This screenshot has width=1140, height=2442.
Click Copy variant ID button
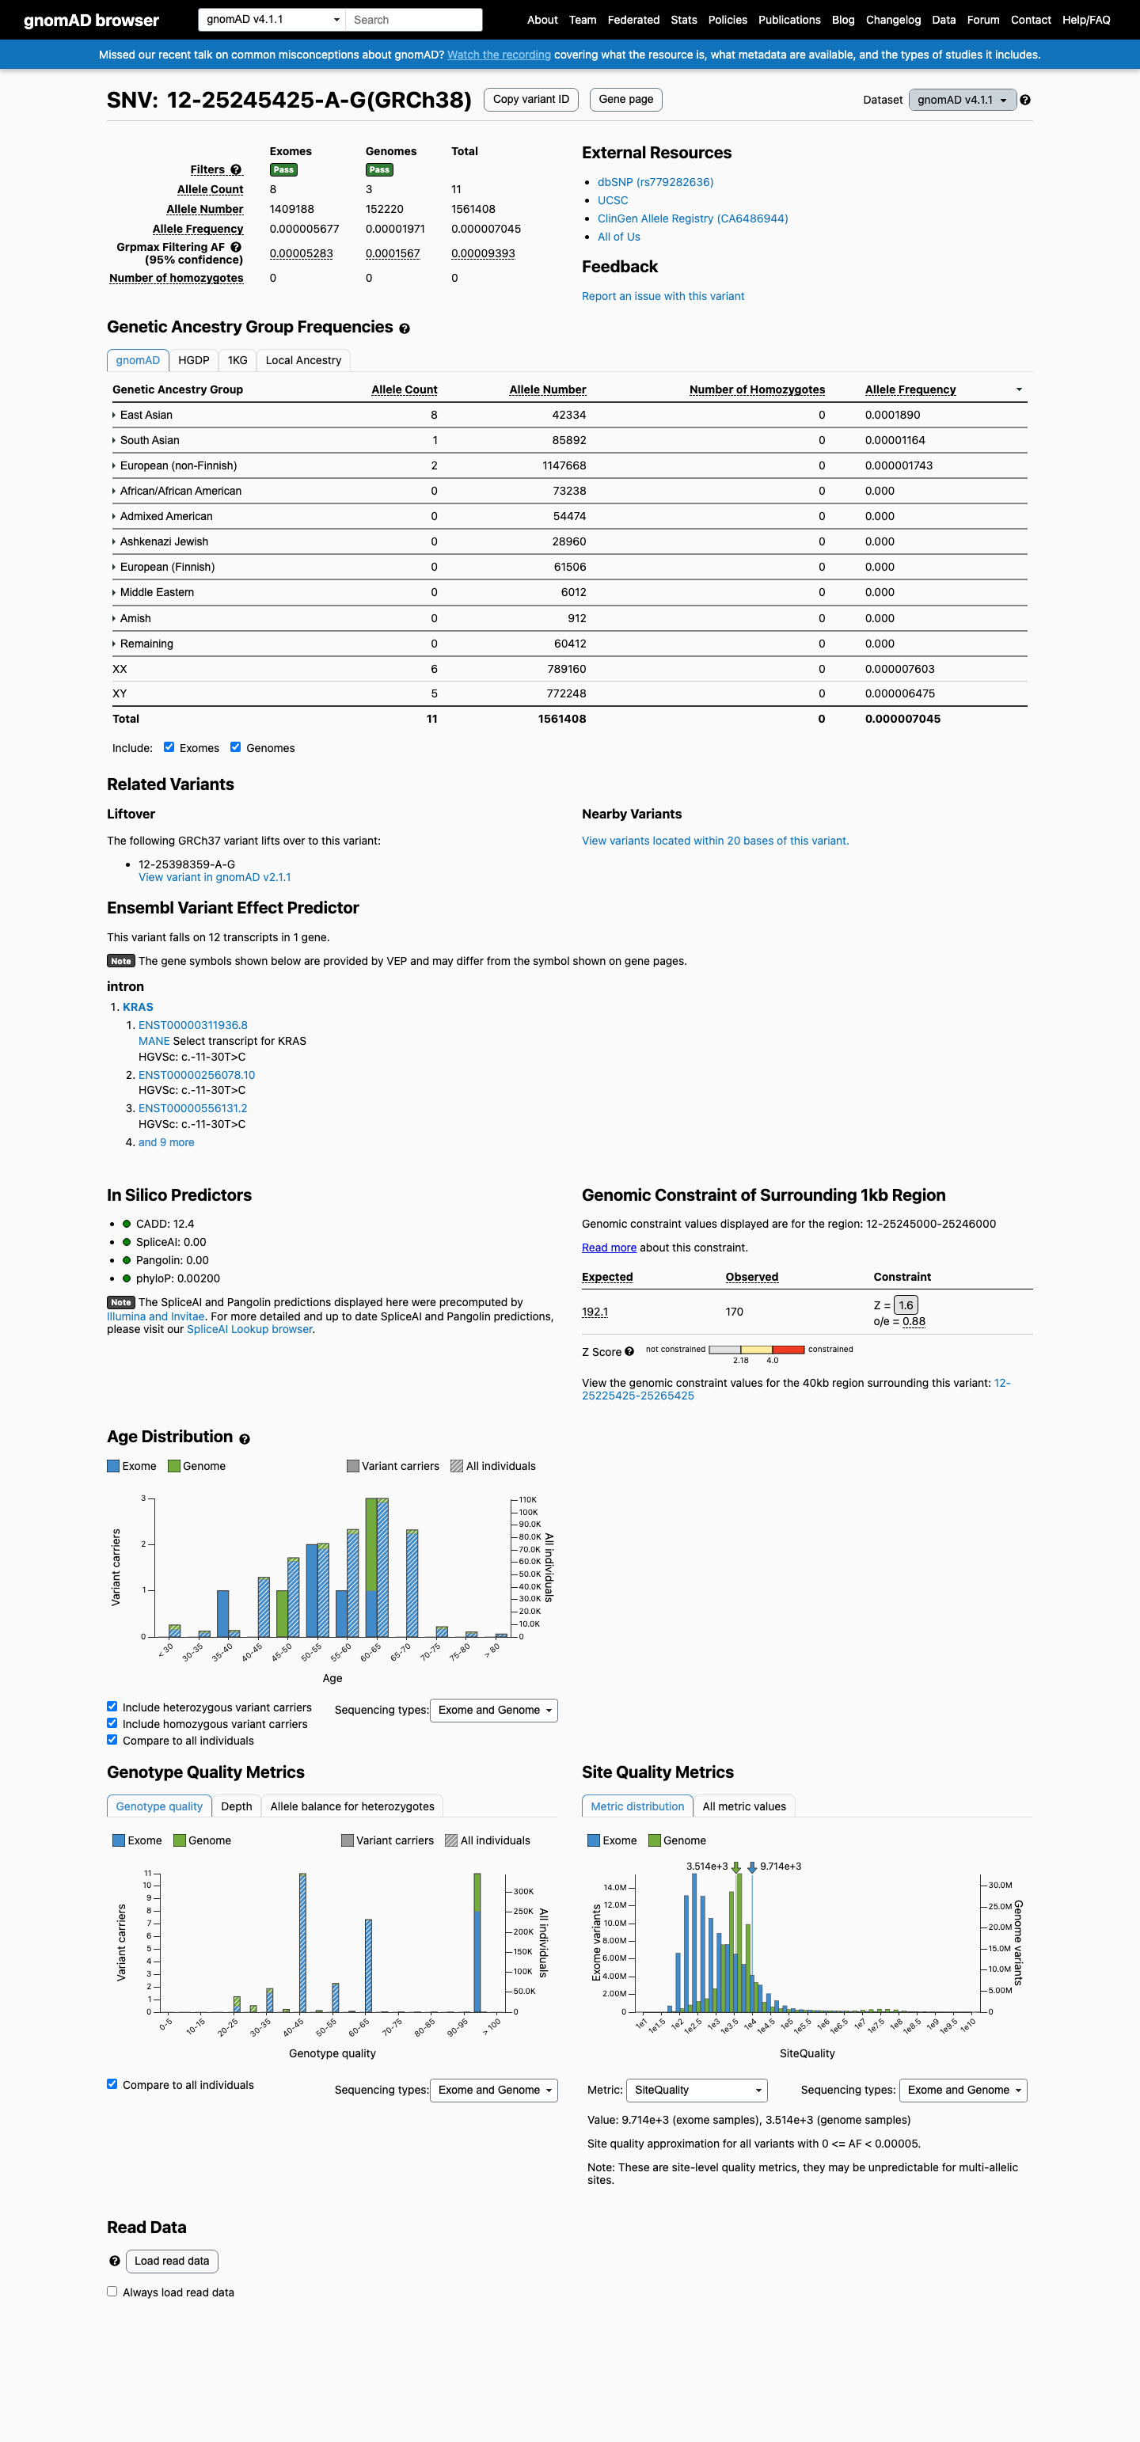pyautogui.click(x=531, y=100)
